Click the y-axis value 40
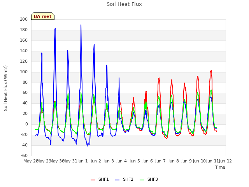The image size is (249, 187). pyautogui.click(x=25, y=103)
